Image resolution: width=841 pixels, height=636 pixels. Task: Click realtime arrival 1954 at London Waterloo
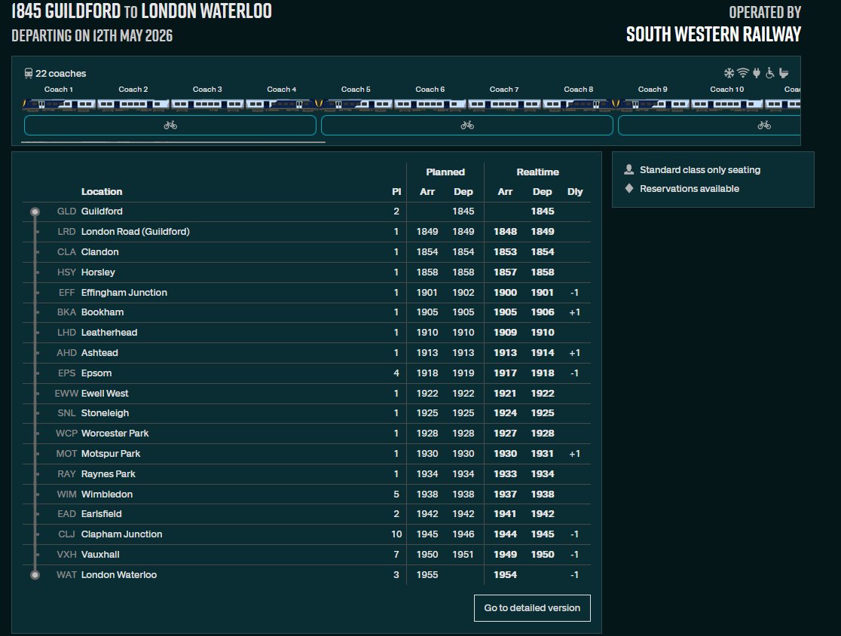pyautogui.click(x=505, y=575)
